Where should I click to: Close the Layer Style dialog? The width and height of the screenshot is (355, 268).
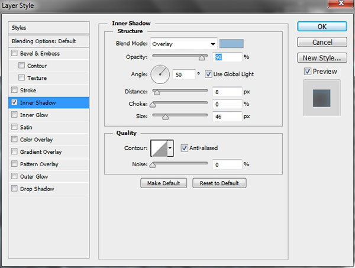(341, 3)
